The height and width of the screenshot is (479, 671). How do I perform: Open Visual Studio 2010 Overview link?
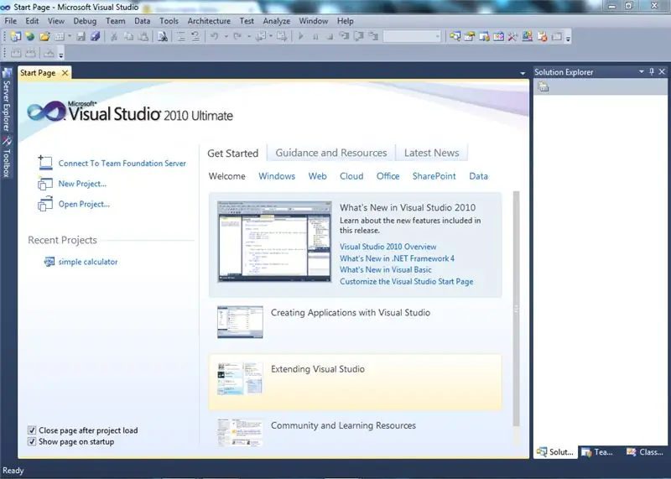tap(388, 247)
